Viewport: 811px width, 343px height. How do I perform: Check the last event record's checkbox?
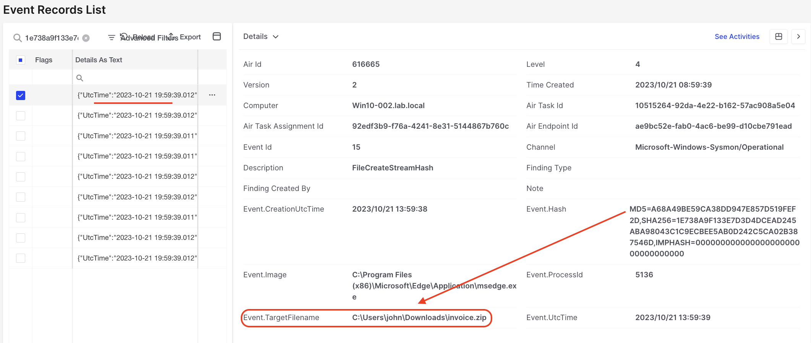tap(21, 258)
